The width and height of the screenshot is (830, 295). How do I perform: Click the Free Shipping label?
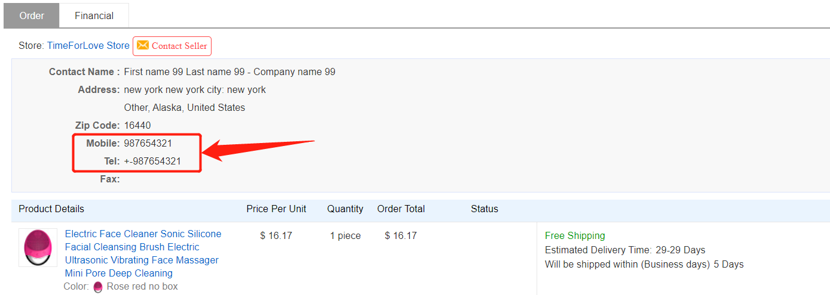(x=575, y=235)
